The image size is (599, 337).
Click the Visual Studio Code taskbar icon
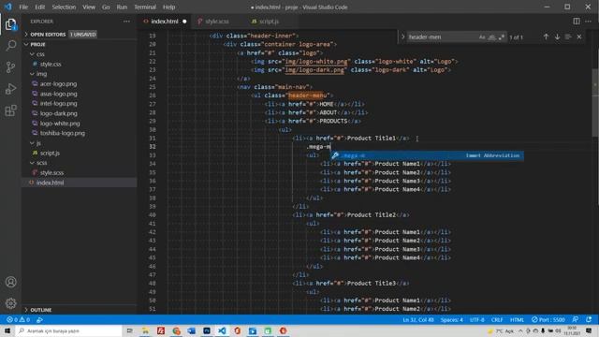(x=222, y=330)
